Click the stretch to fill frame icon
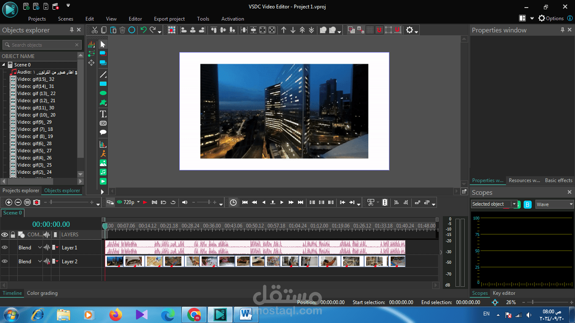Screen dimensions: 575x323 tap(263, 30)
